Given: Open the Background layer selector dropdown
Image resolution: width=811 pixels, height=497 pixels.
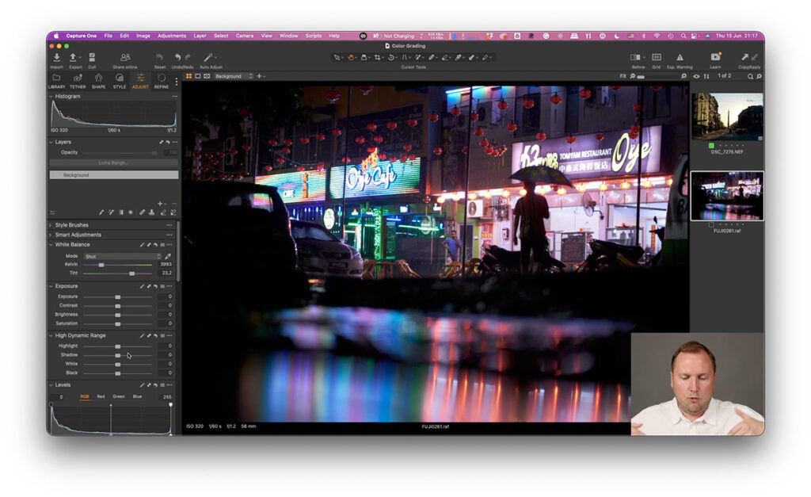Looking at the screenshot, I should pyautogui.click(x=234, y=76).
